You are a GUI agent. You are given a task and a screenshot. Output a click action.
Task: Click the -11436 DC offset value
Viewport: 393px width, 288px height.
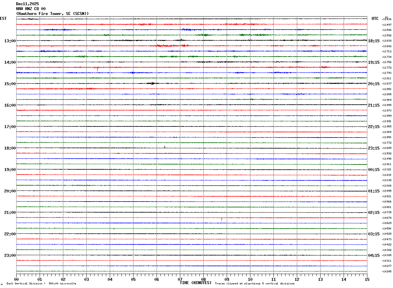(x=387, y=20)
